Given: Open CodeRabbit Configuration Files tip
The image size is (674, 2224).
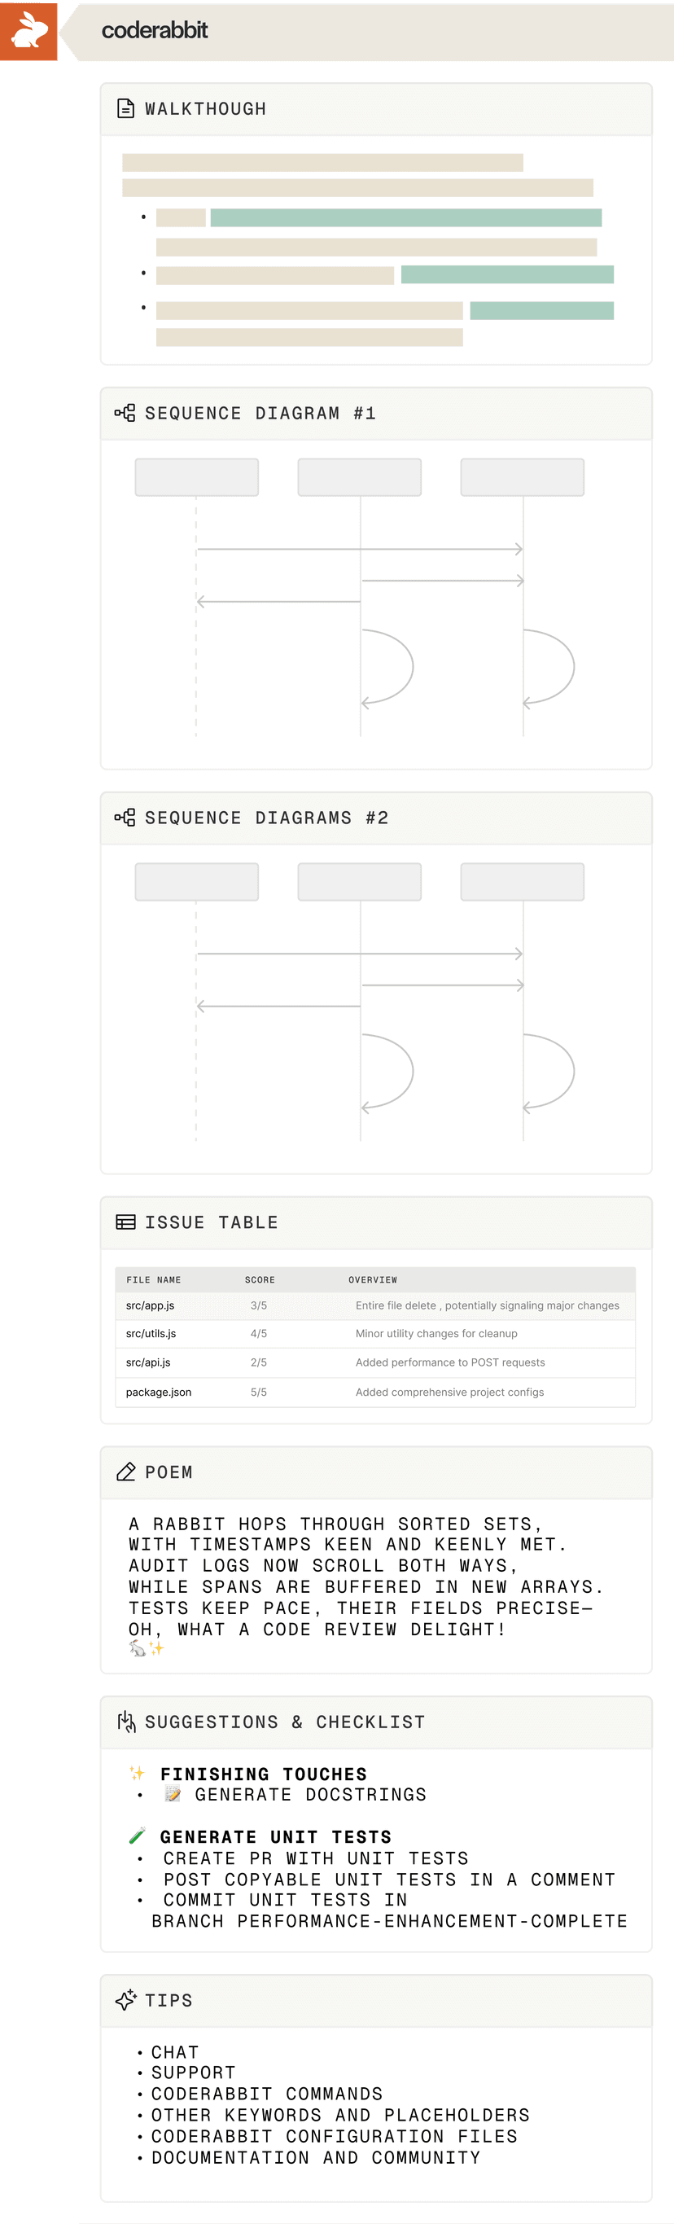Looking at the screenshot, I should tap(333, 2136).
